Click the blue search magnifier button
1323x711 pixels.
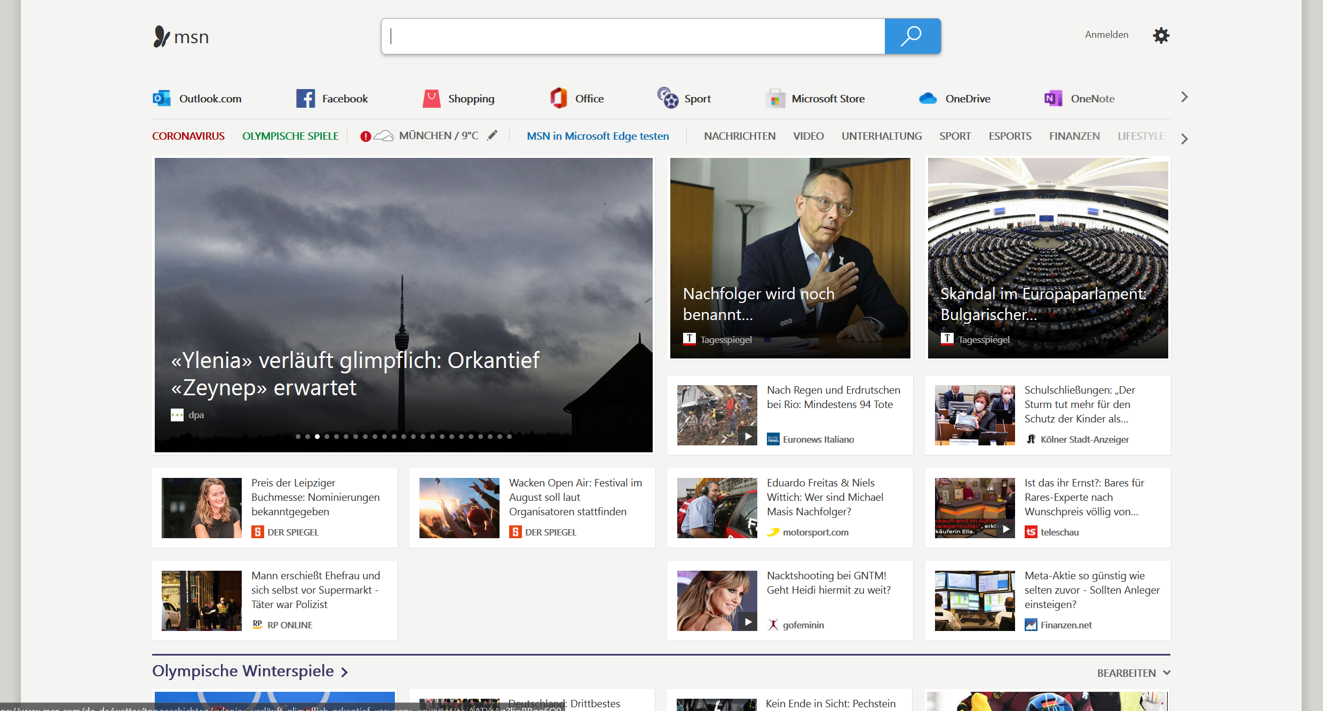[x=912, y=36]
